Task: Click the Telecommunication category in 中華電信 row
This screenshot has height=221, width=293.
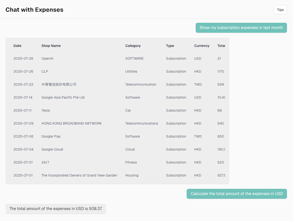Action: click(x=141, y=85)
